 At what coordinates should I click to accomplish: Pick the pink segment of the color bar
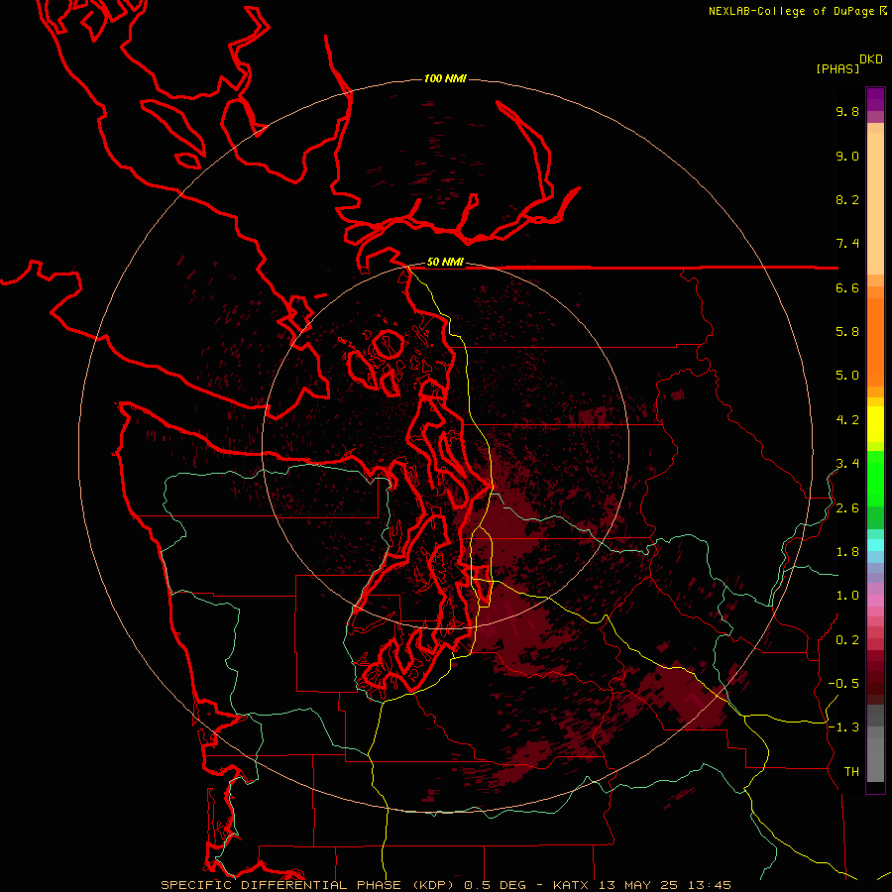pyautogui.click(x=875, y=601)
